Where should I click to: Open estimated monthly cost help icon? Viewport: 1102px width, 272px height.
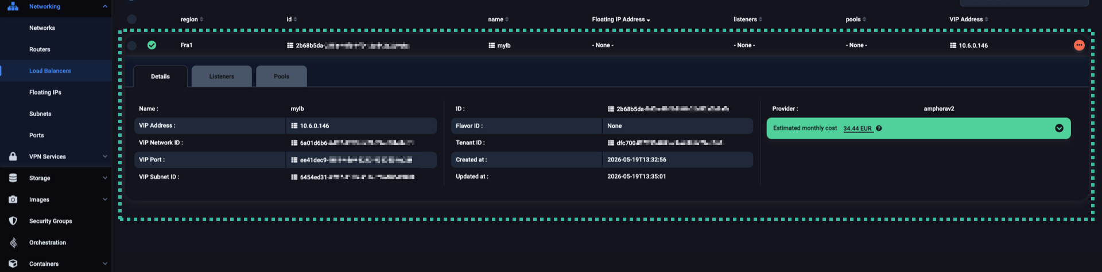pos(879,128)
